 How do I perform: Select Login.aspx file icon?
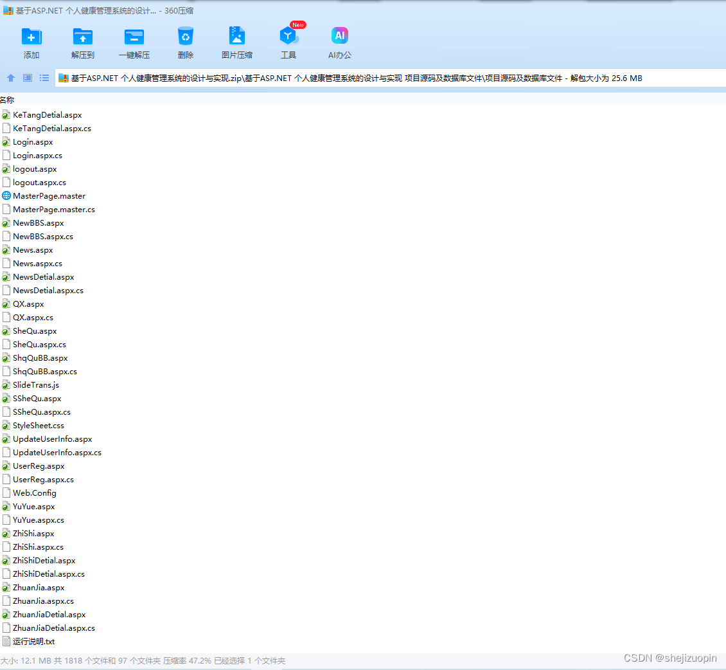6,142
